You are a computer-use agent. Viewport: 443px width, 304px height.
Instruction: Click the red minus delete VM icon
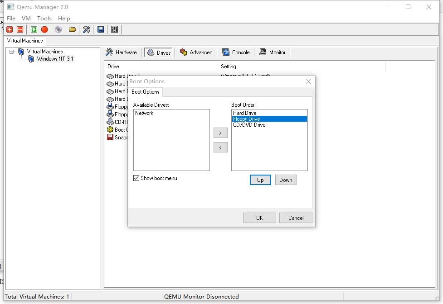pyautogui.click(x=20, y=29)
